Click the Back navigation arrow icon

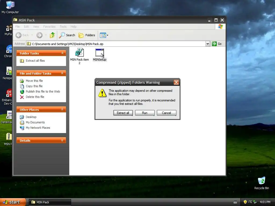pyautogui.click(x=19, y=35)
